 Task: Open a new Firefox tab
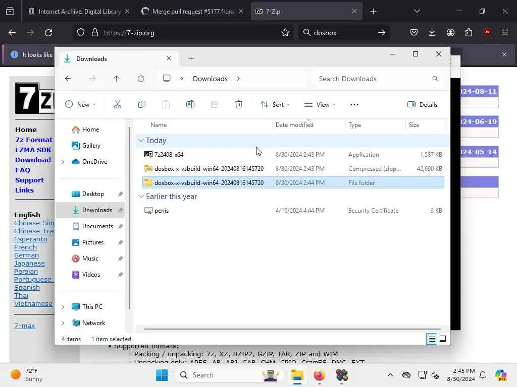tap(373, 12)
